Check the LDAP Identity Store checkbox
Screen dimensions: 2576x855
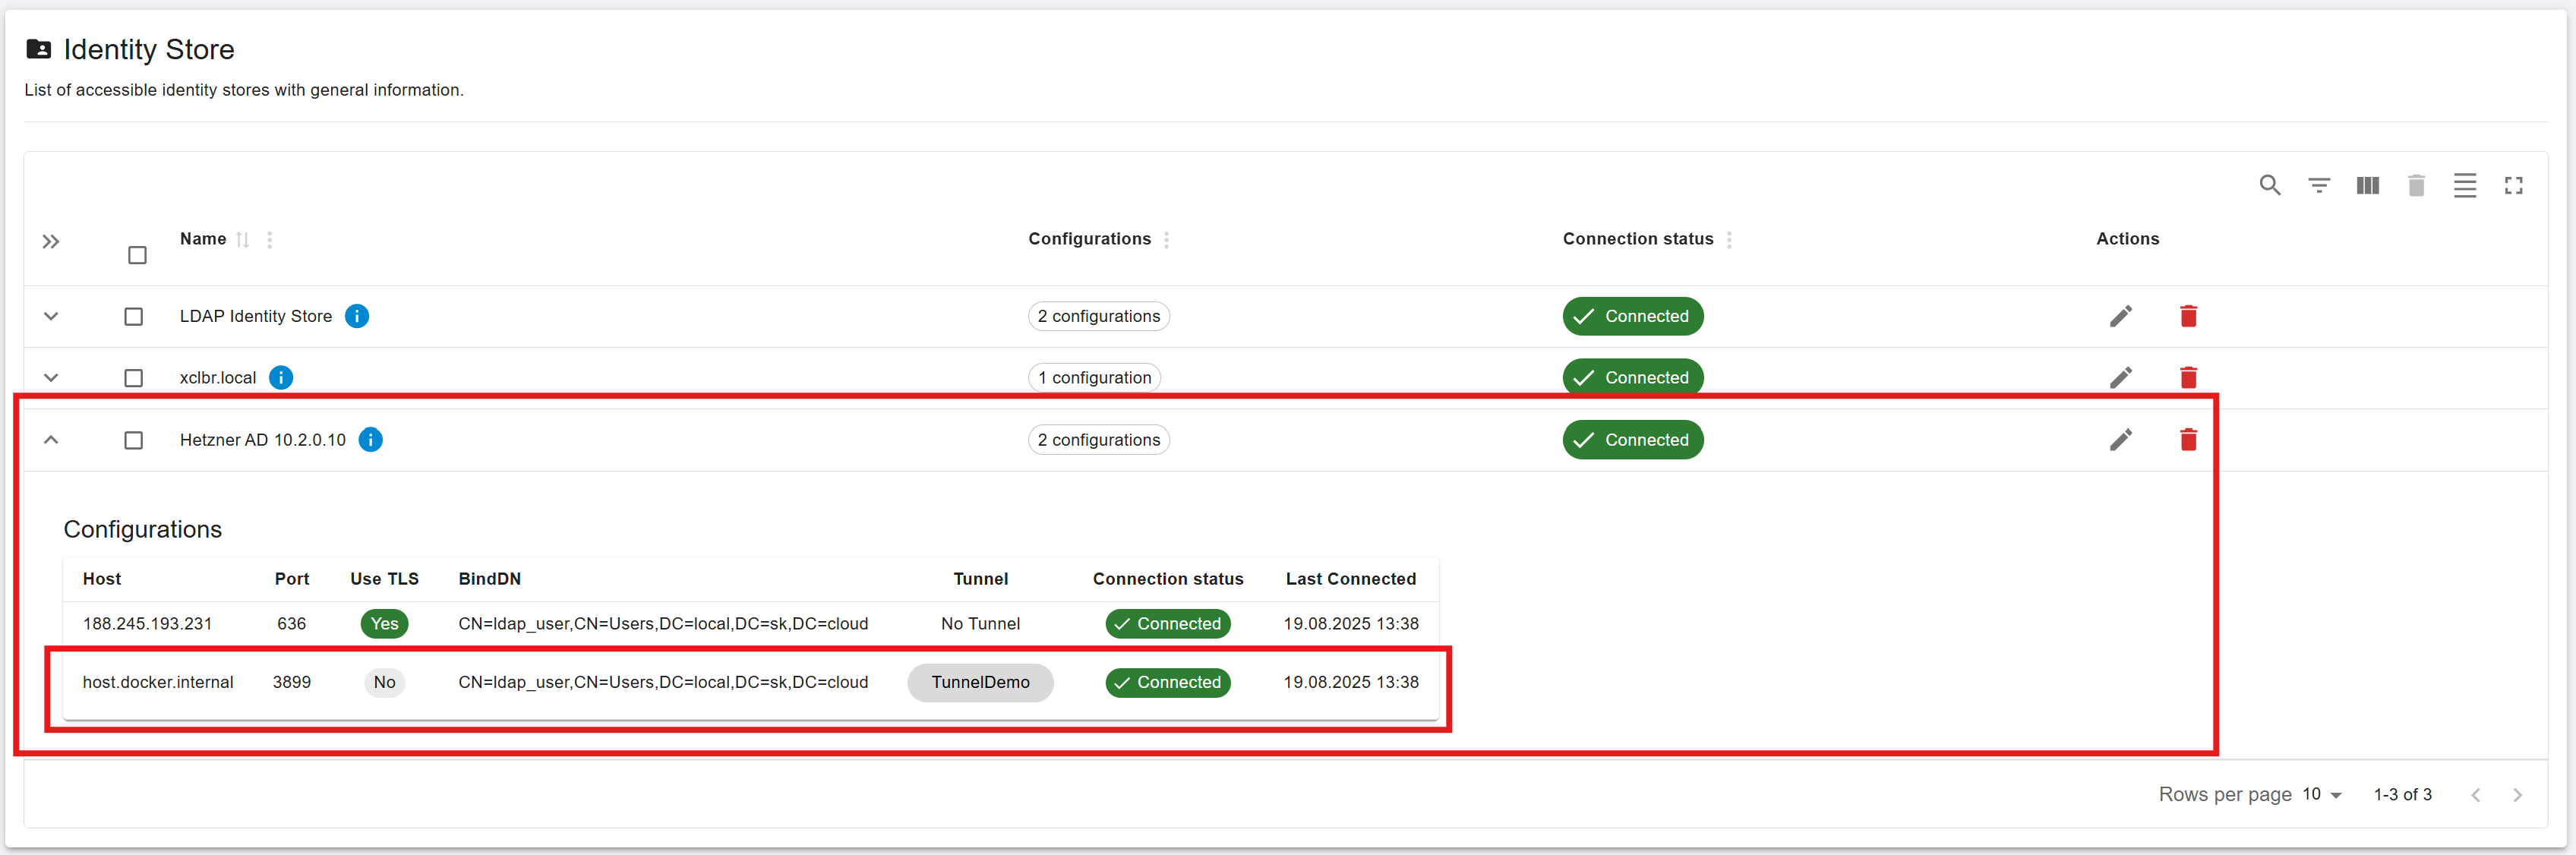point(133,316)
